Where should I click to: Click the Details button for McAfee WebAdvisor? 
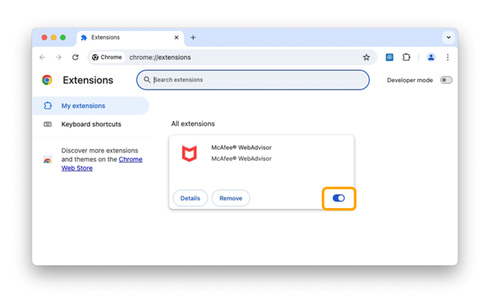pos(190,198)
